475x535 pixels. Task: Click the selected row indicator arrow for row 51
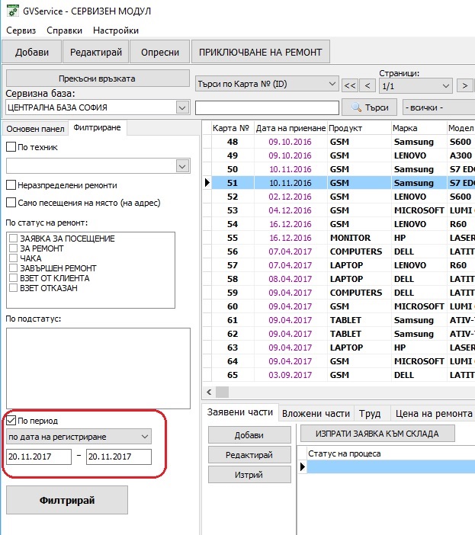pos(207,183)
